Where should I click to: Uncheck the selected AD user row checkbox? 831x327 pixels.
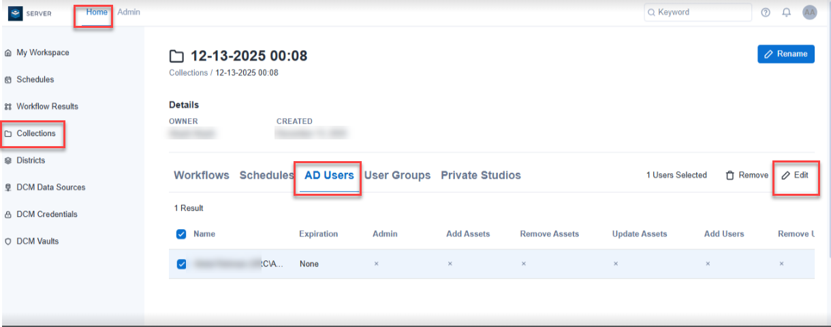(181, 264)
